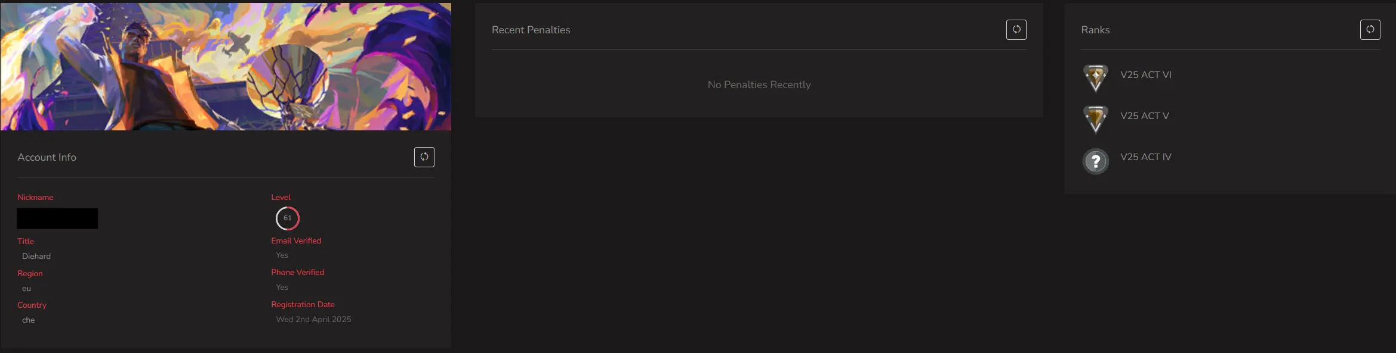
Task: Select the V25 ACT V rank badge
Action: click(1095, 118)
